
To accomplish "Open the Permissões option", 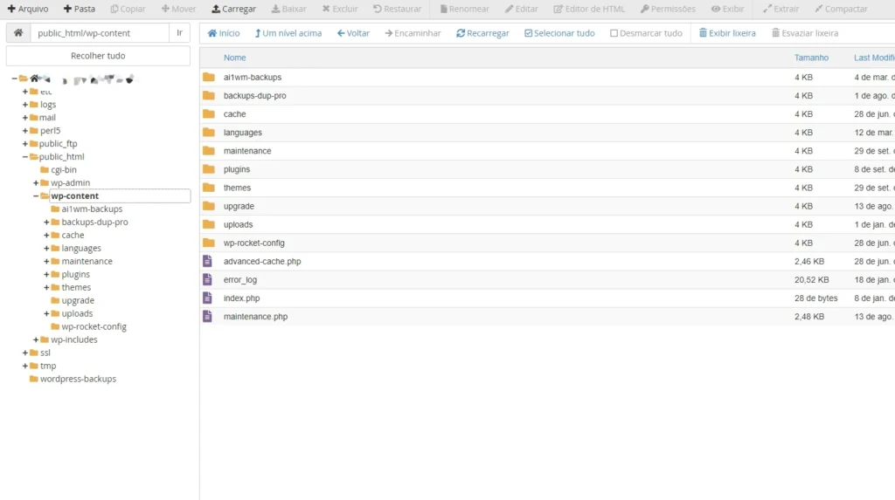I will [668, 9].
